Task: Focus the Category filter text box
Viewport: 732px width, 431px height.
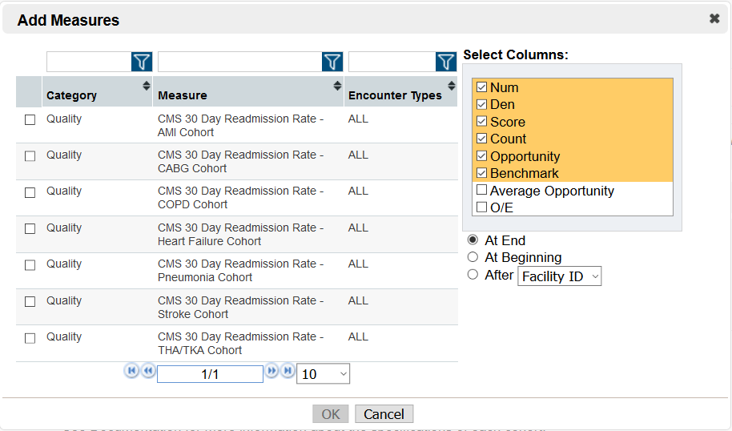Action: click(x=89, y=62)
